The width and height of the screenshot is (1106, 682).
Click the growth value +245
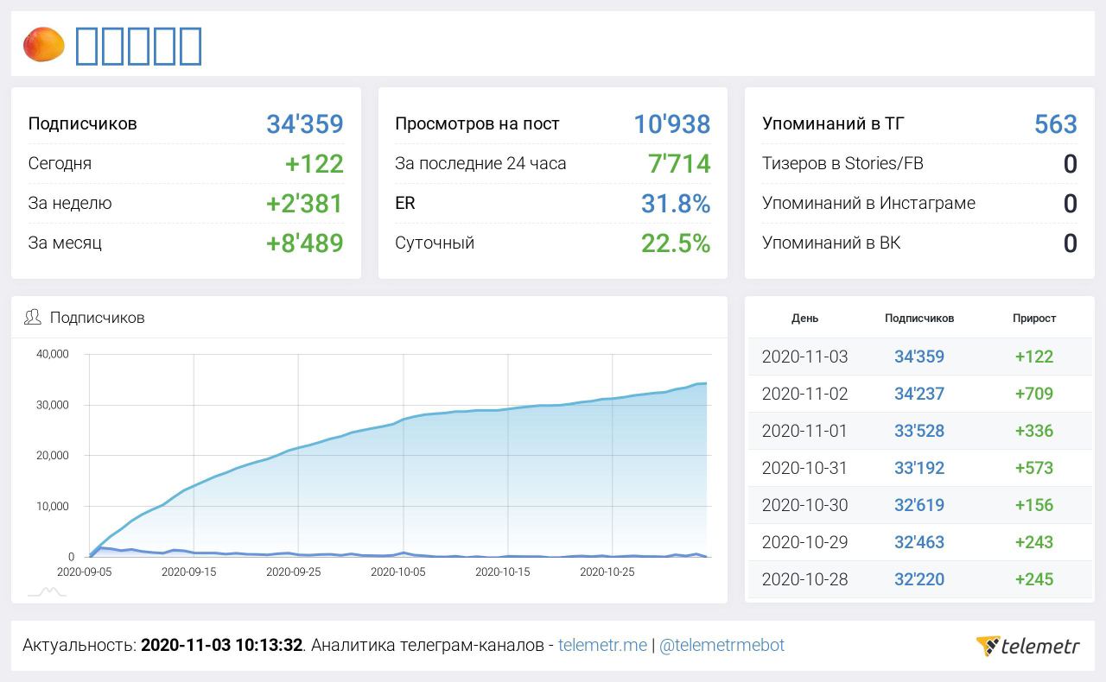coord(1034,578)
